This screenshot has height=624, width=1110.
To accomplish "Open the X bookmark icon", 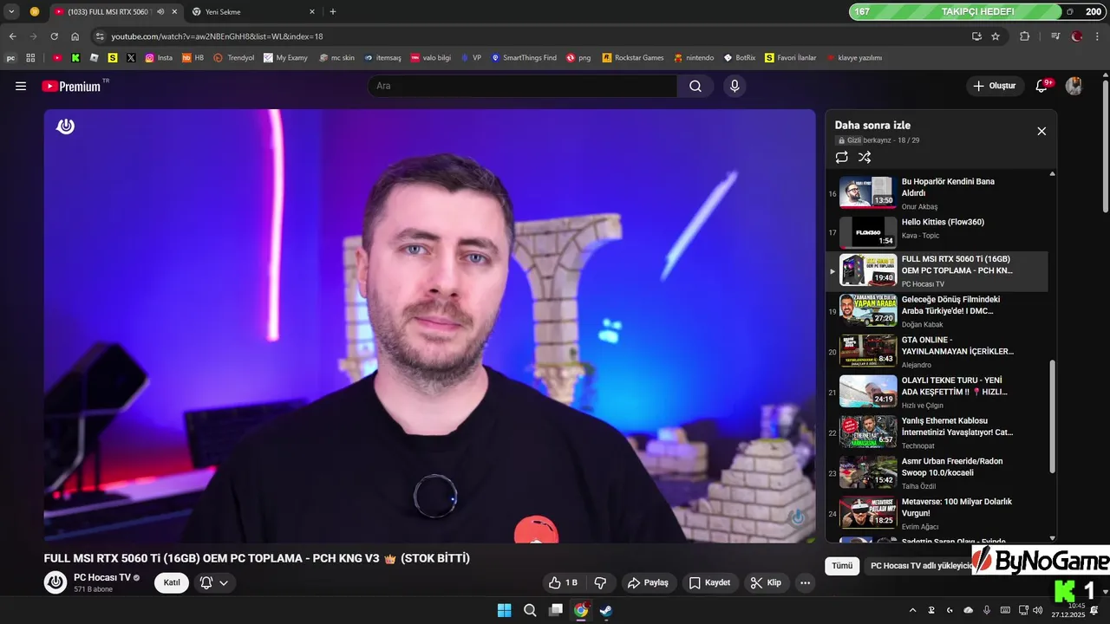I will click(131, 58).
